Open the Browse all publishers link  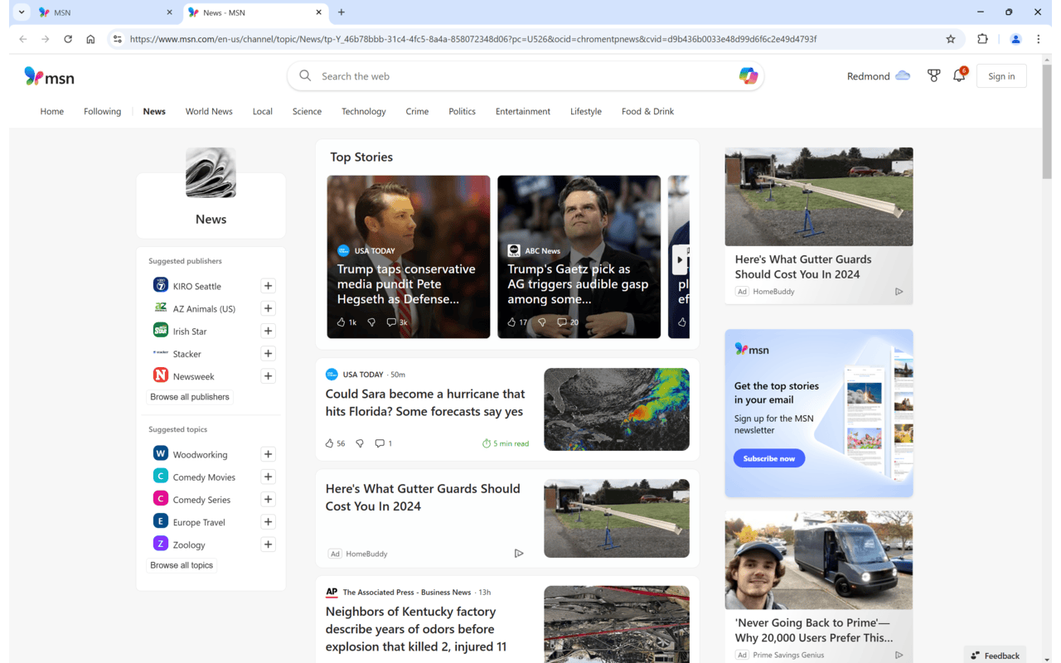189,396
